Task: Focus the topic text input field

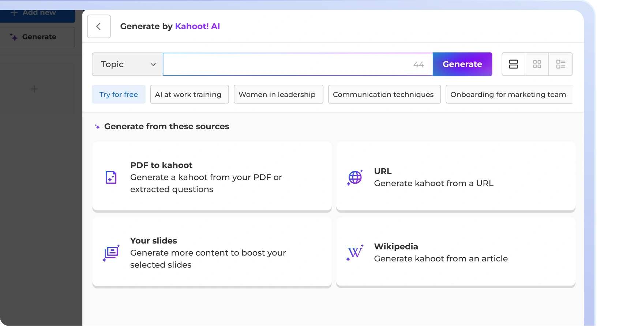Action: pos(298,64)
